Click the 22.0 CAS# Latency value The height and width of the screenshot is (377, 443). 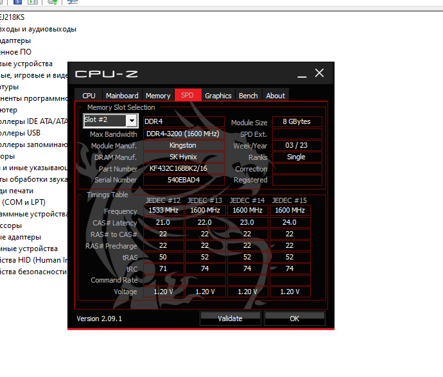[205, 222]
